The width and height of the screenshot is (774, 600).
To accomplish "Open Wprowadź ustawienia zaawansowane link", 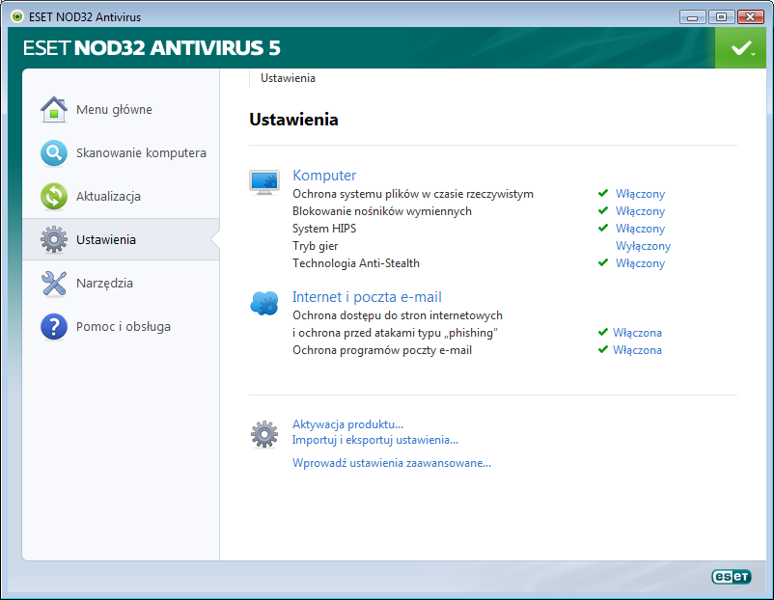I will tap(392, 463).
